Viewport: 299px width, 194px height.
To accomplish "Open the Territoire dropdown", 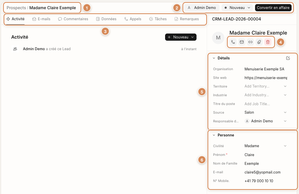I will [x=266, y=86].
